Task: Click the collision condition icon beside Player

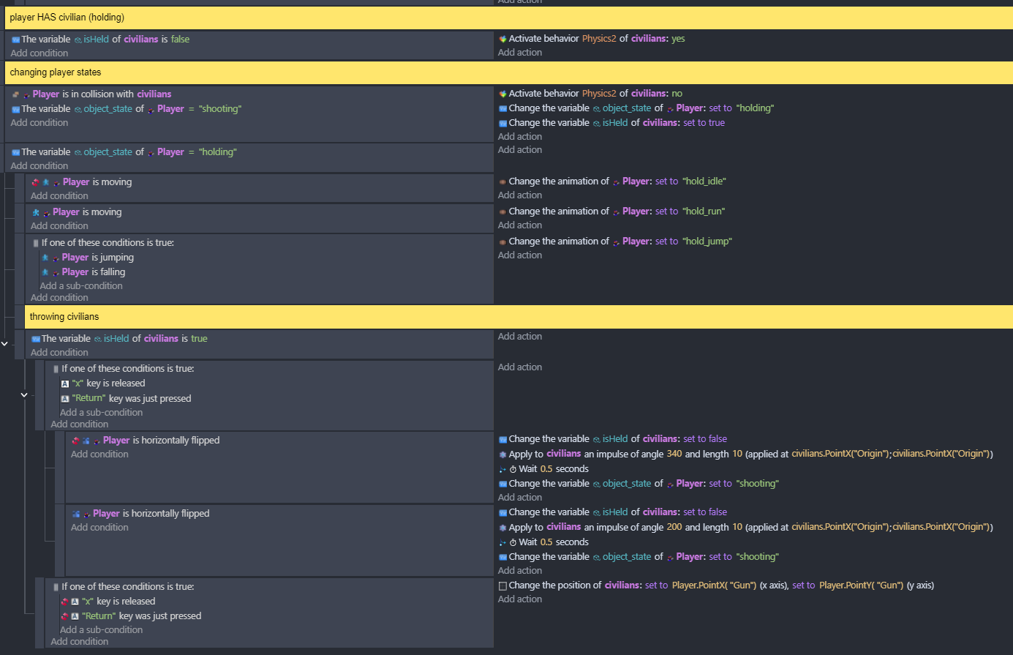Action: pyautogui.click(x=16, y=94)
